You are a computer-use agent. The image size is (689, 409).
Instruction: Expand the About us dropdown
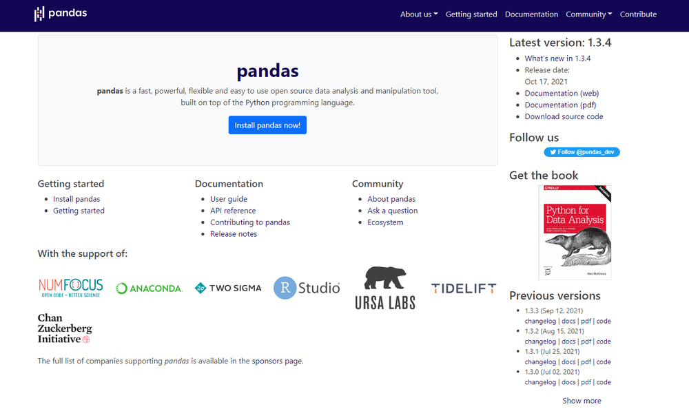pyautogui.click(x=419, y=14)
